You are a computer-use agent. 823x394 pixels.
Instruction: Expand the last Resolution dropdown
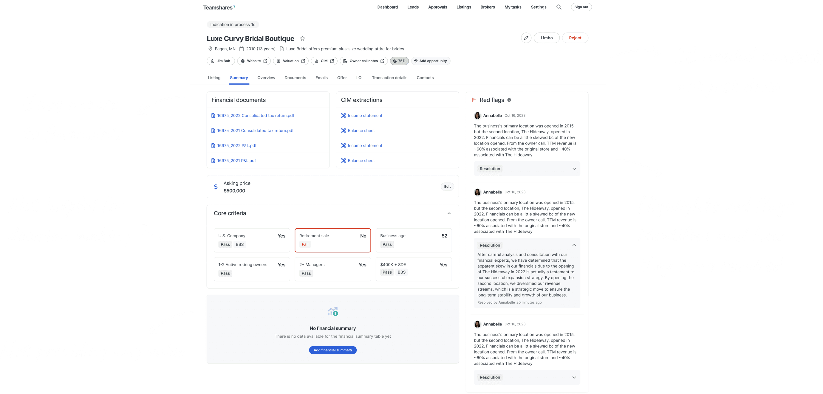[574, 377]
